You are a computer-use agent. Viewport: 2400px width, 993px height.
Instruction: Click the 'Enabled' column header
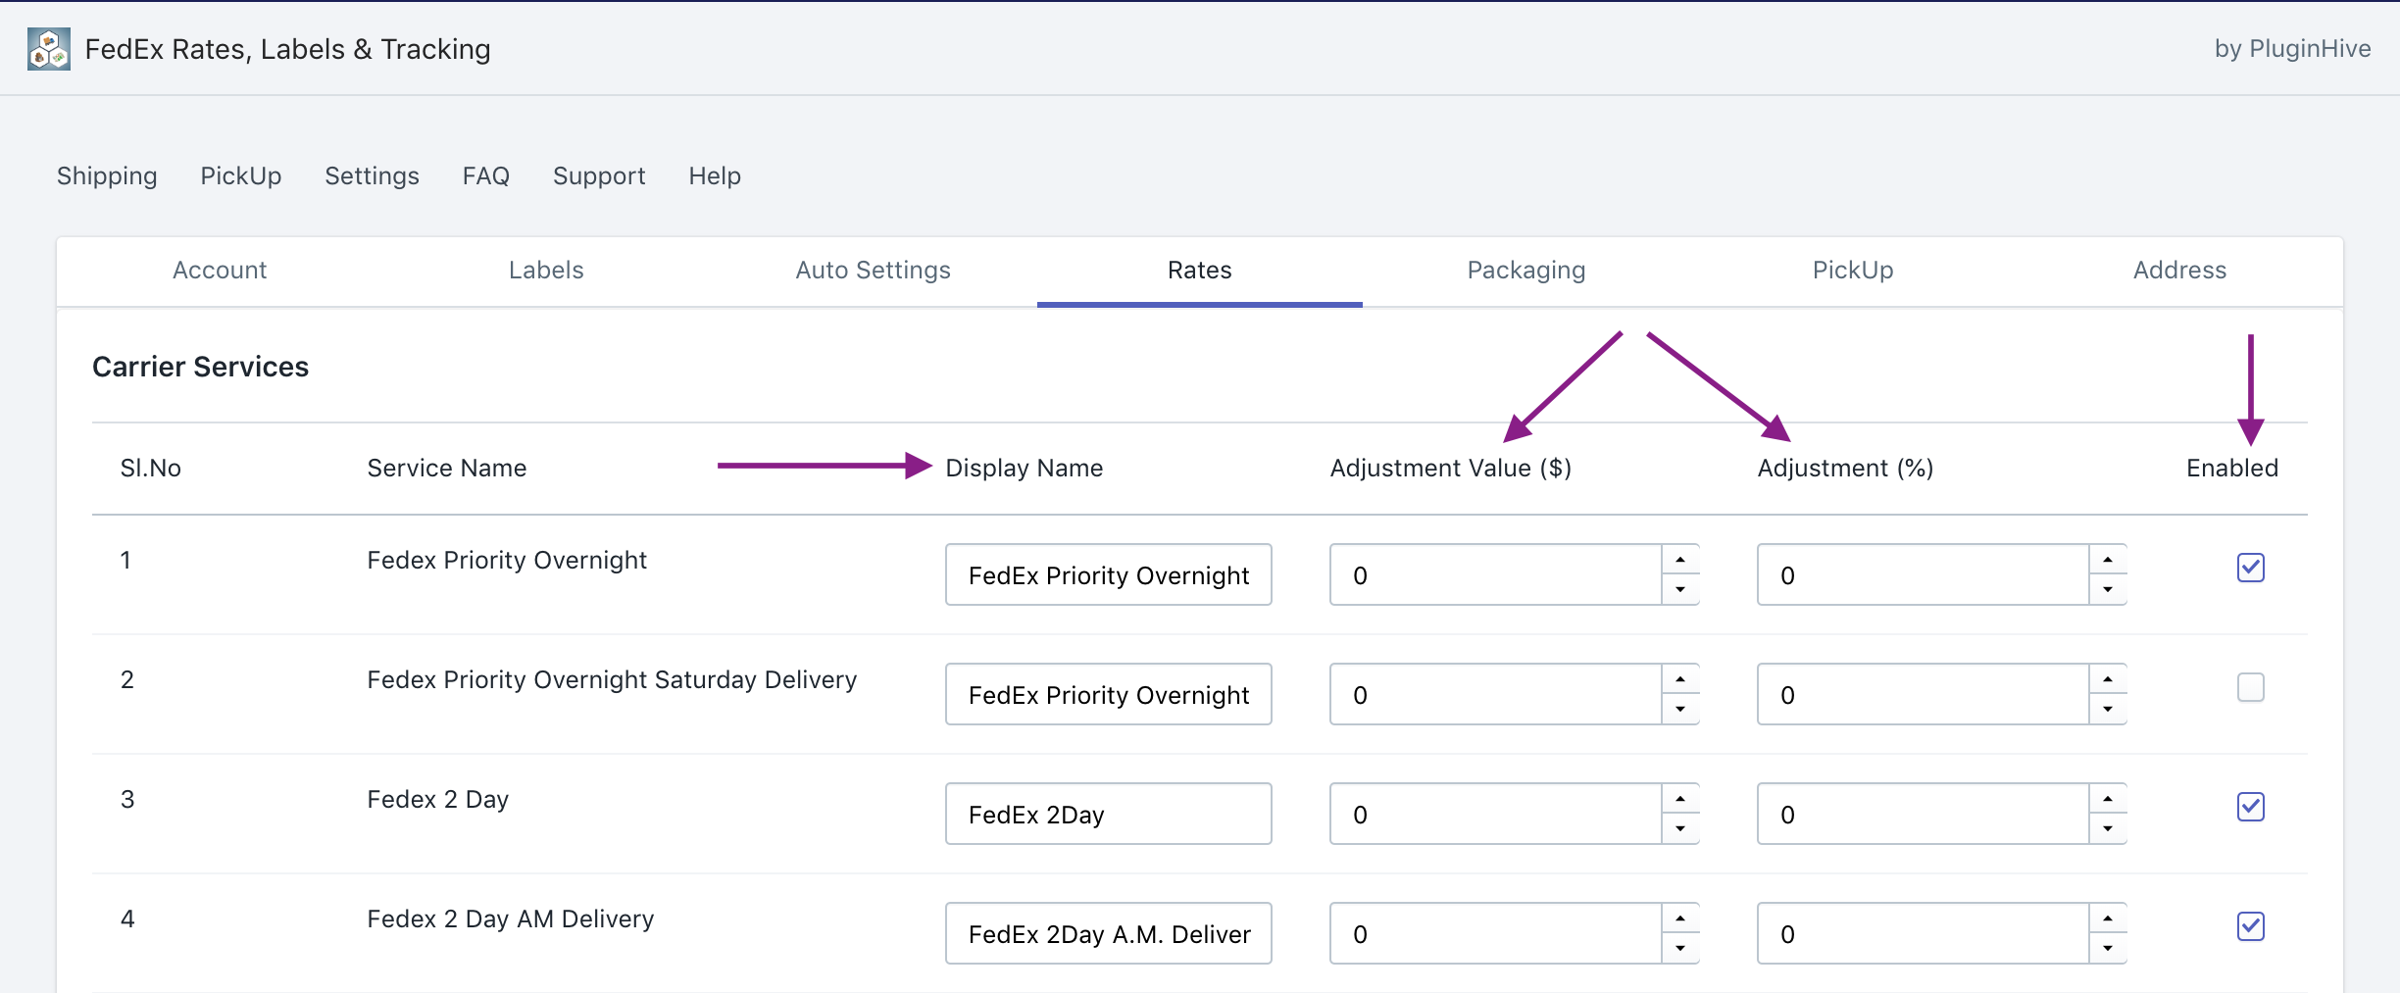click(x=2232, y=469)
